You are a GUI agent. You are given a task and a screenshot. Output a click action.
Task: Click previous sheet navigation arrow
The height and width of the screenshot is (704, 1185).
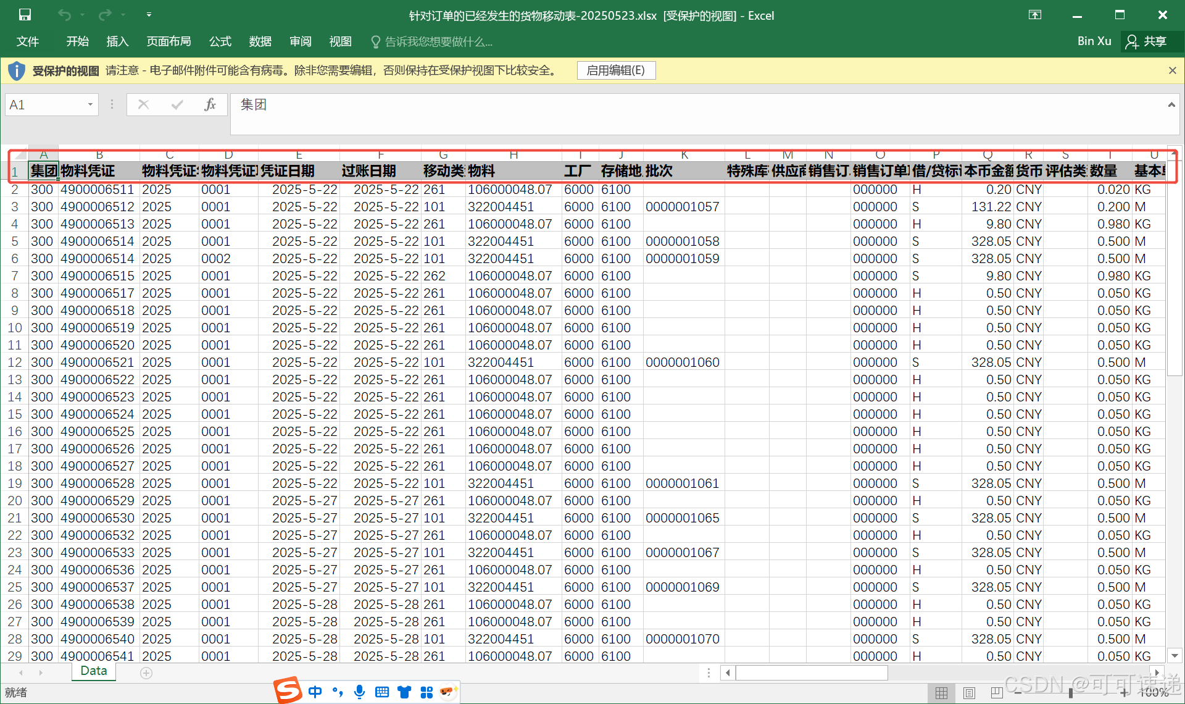(21, 673)
